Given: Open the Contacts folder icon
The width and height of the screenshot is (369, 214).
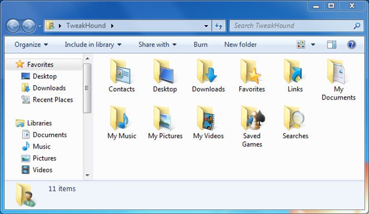Looking at the screenshot, I should [x=120, y=71].
